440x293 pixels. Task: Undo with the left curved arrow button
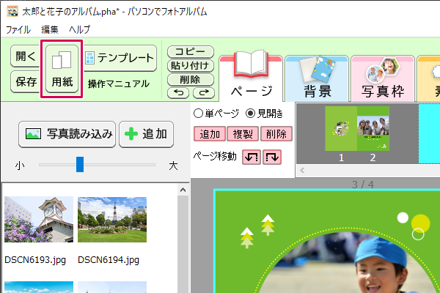pos(178,93)
